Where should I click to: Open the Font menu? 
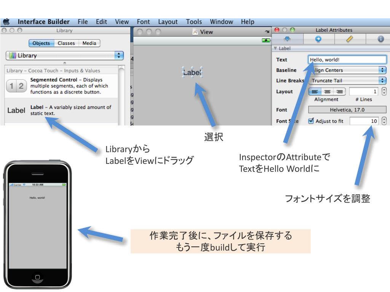(143, 22)
